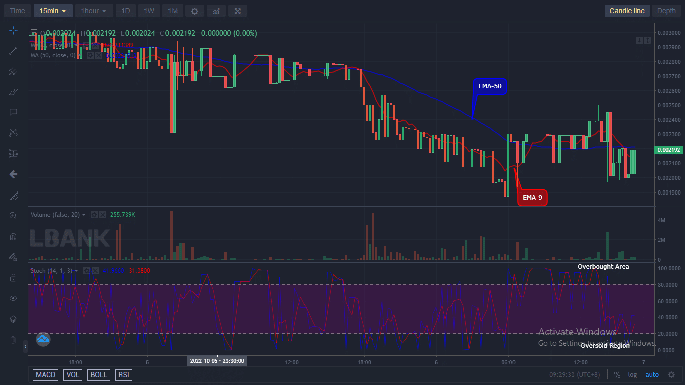The width and height of the screenshot is (685, 385).
Task: Select the trend line drawing tool
Action: point(13,51)
